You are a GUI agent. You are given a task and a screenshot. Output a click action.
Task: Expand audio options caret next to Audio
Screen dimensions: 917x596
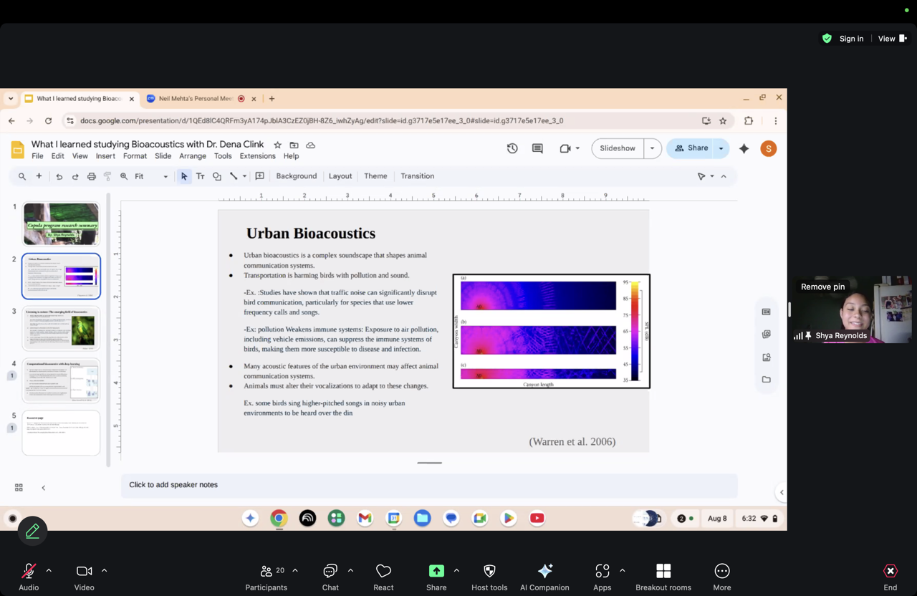point(49,571)
